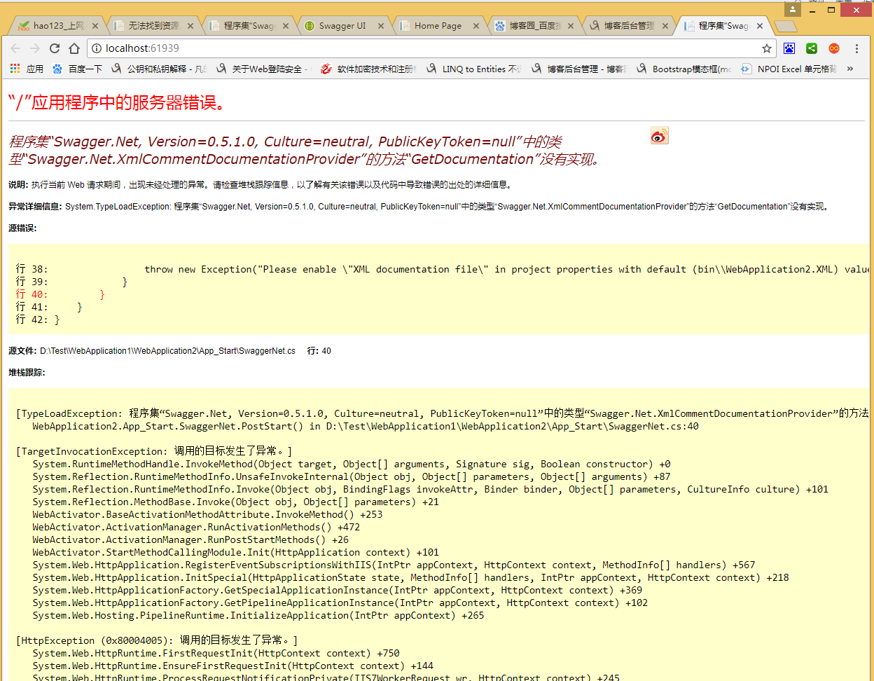Open the Bootstrap模态框 bookmark
The width and height of the screenshot is (874, 681).
684,69
